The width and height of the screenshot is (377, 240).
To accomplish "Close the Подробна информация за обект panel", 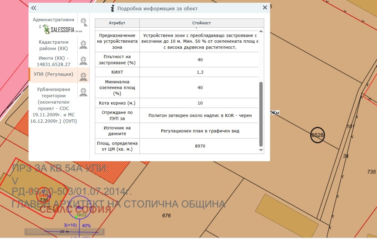I will (x=265, y=8).
